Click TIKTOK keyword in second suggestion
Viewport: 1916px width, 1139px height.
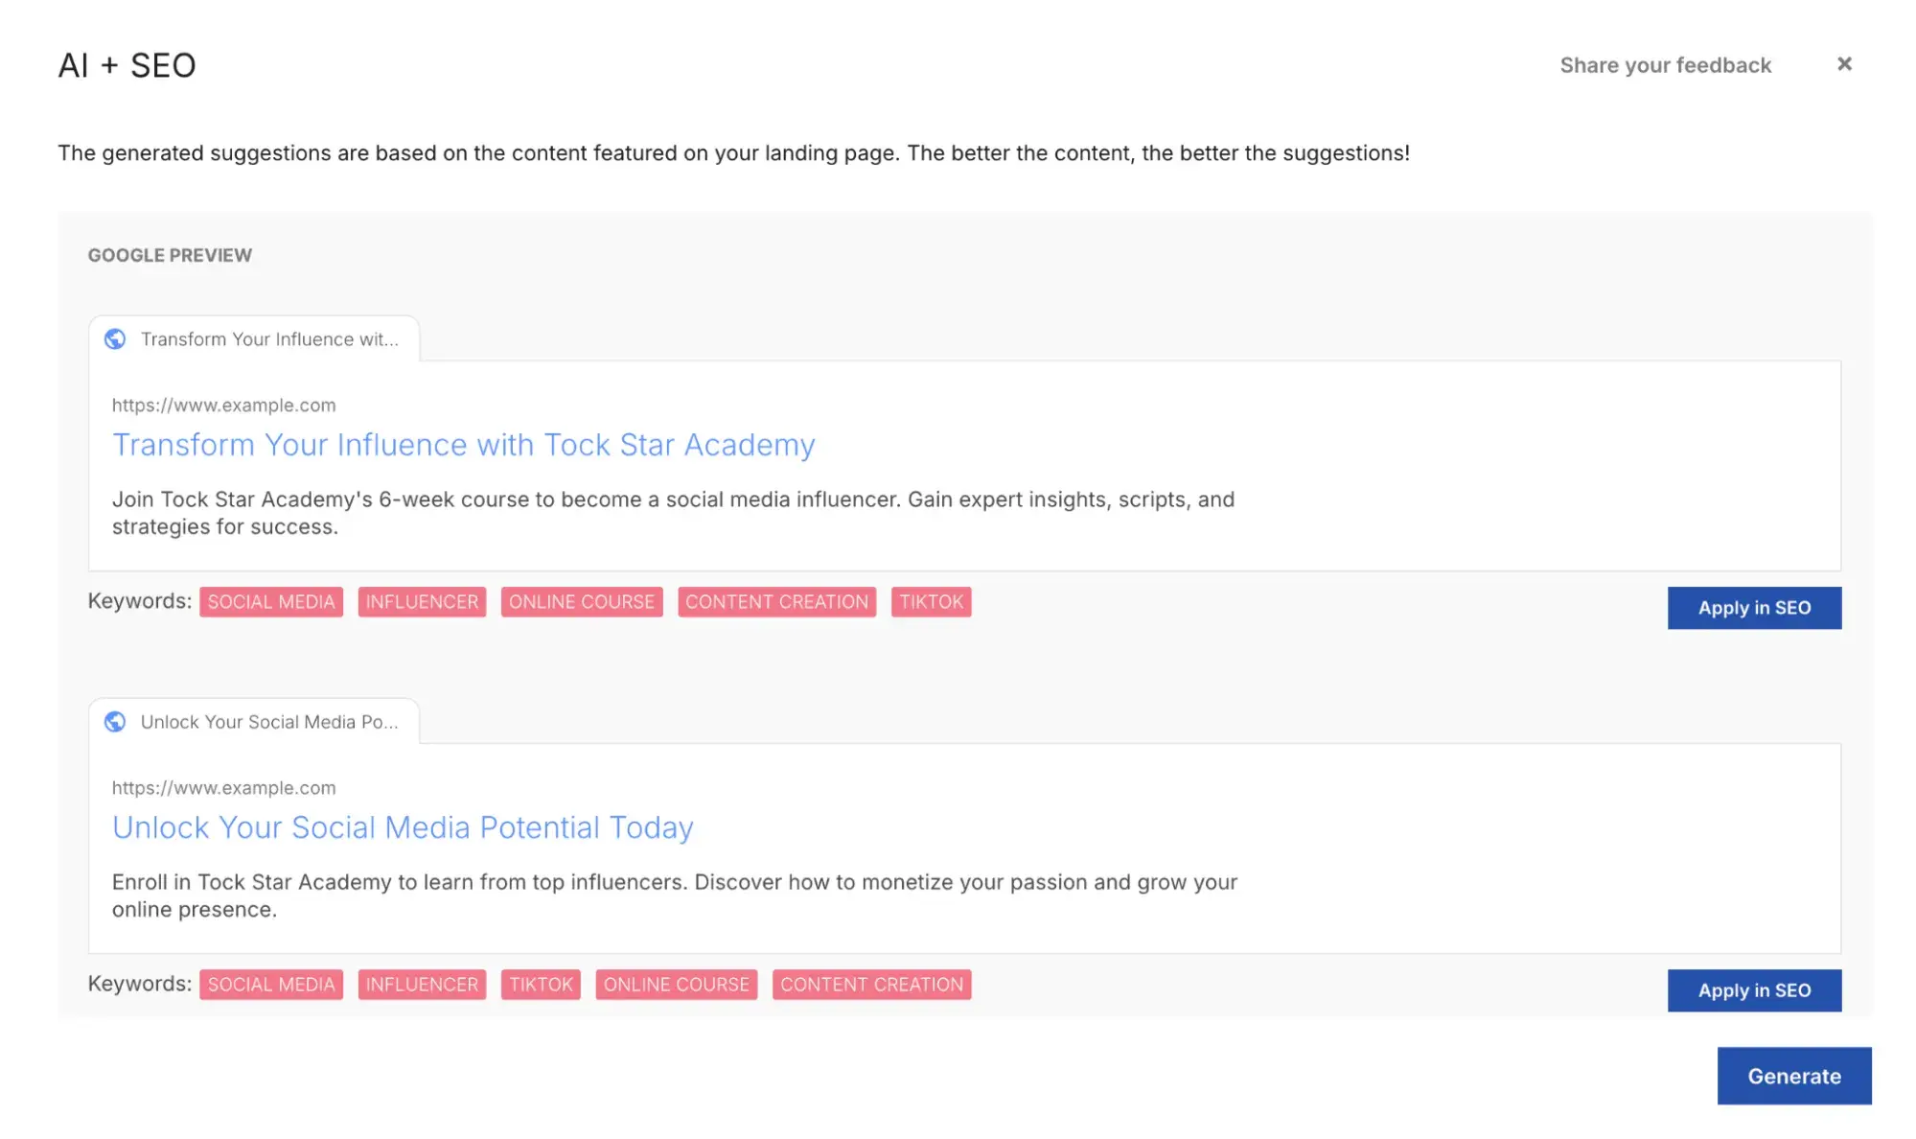click(541, 984)
